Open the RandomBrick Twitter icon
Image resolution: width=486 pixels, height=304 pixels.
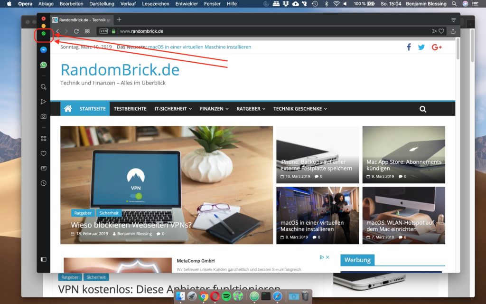click(421, 47)
